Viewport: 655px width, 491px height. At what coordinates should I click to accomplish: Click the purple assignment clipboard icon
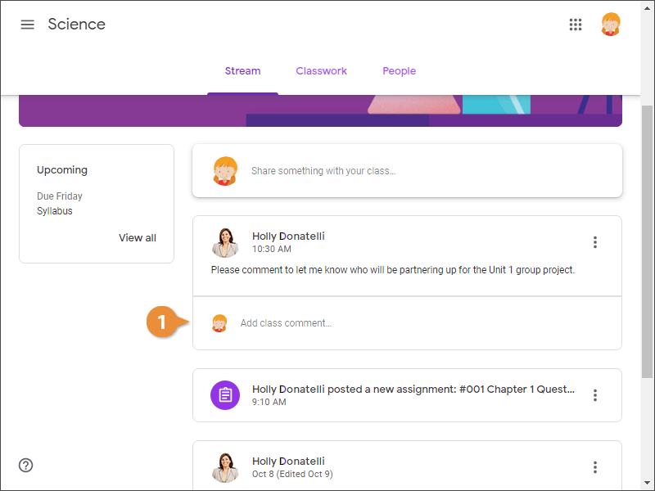click(x=225, y=395)
